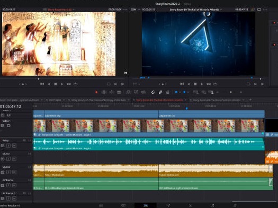Screen dimensions: 278x208
Task: Jump to first frame in source viewer
Action: pyautogui.click(x=42, y=84)
